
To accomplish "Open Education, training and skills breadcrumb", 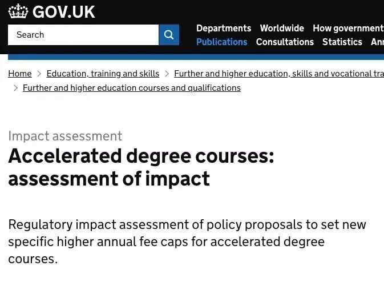I will 103,74.
